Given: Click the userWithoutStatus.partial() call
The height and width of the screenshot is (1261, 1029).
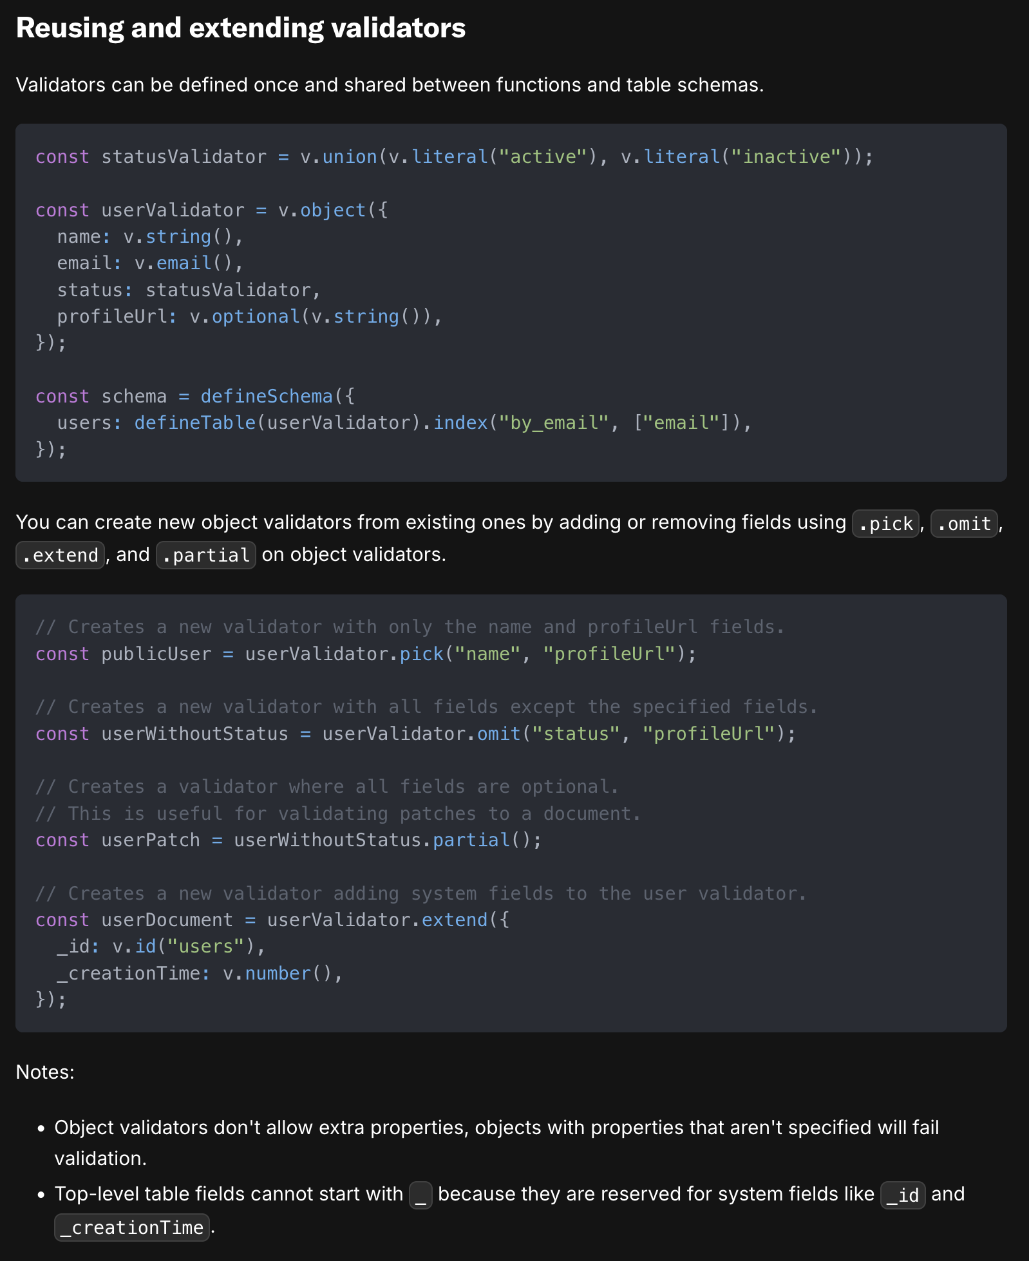Looking at the screenshot, I should pos(386,840).
